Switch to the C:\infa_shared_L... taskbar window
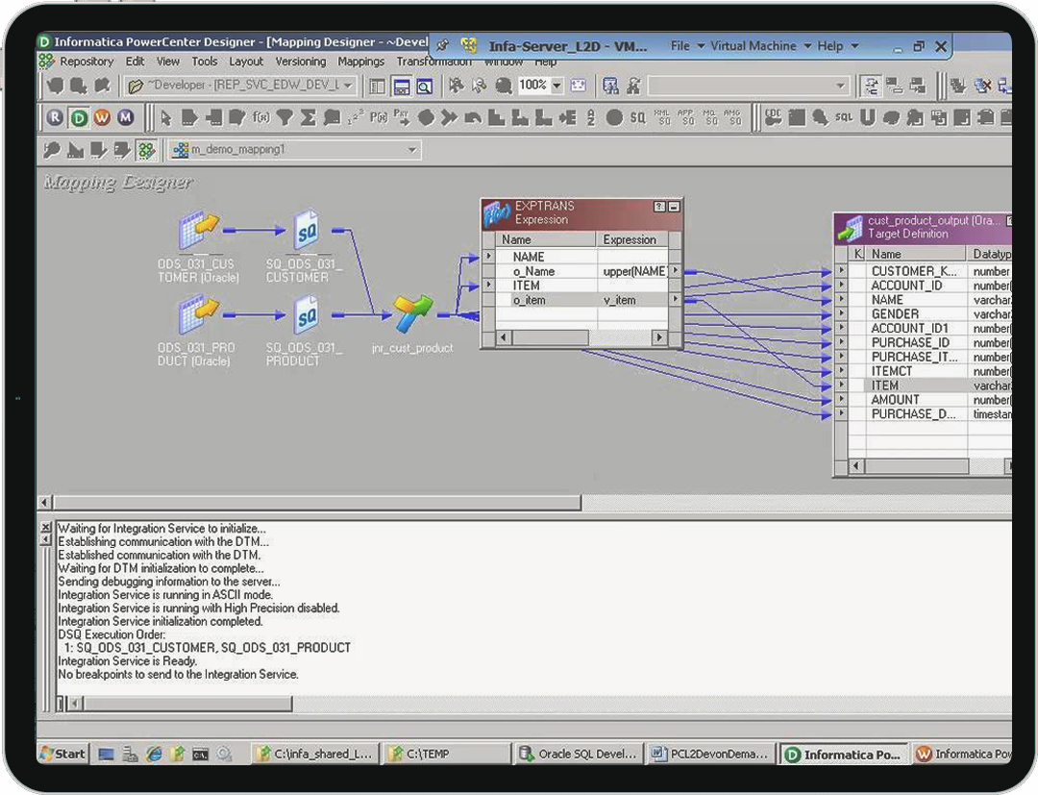1038x795 pixels. [316, 754]
